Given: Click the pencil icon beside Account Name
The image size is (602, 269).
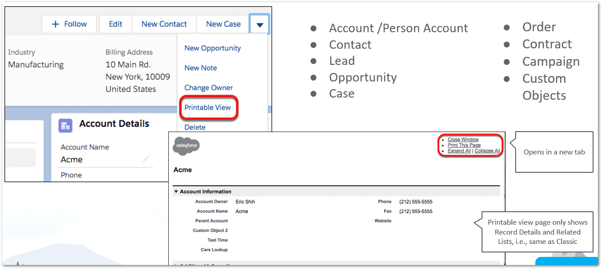Looking at the screenshot, I should pyautogui.click(x=146, y=159).
